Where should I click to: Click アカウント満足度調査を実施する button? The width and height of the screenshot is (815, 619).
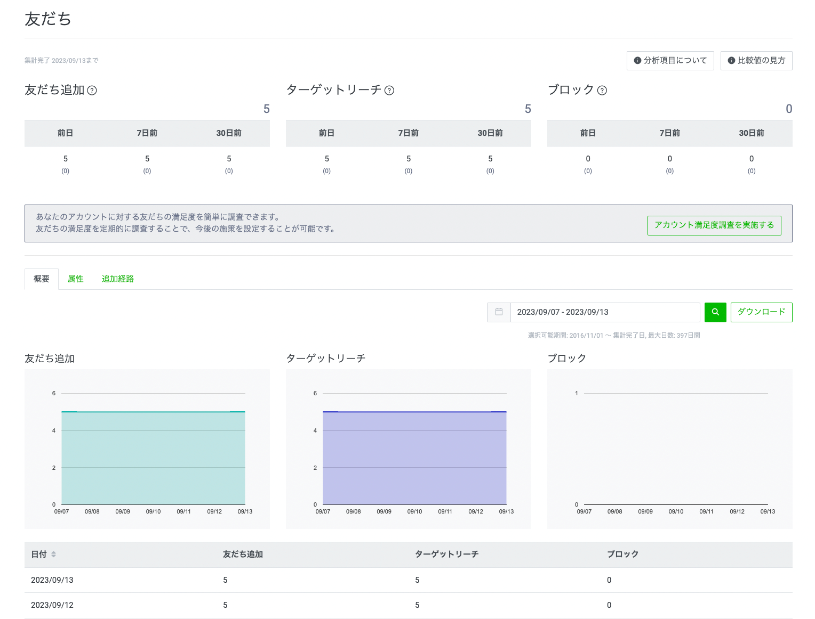pos(714,225)
